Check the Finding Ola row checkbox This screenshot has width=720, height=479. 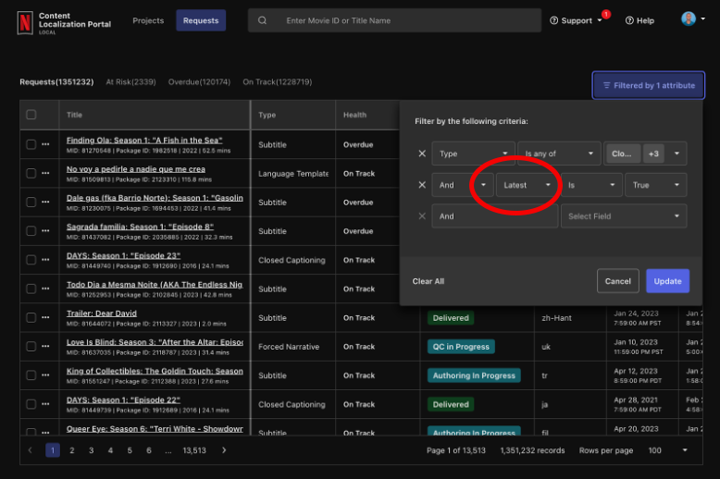(31, 144)
